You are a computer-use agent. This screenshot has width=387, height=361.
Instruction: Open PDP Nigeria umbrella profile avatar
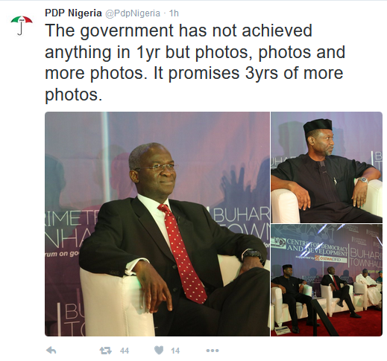tap(22, 25)
